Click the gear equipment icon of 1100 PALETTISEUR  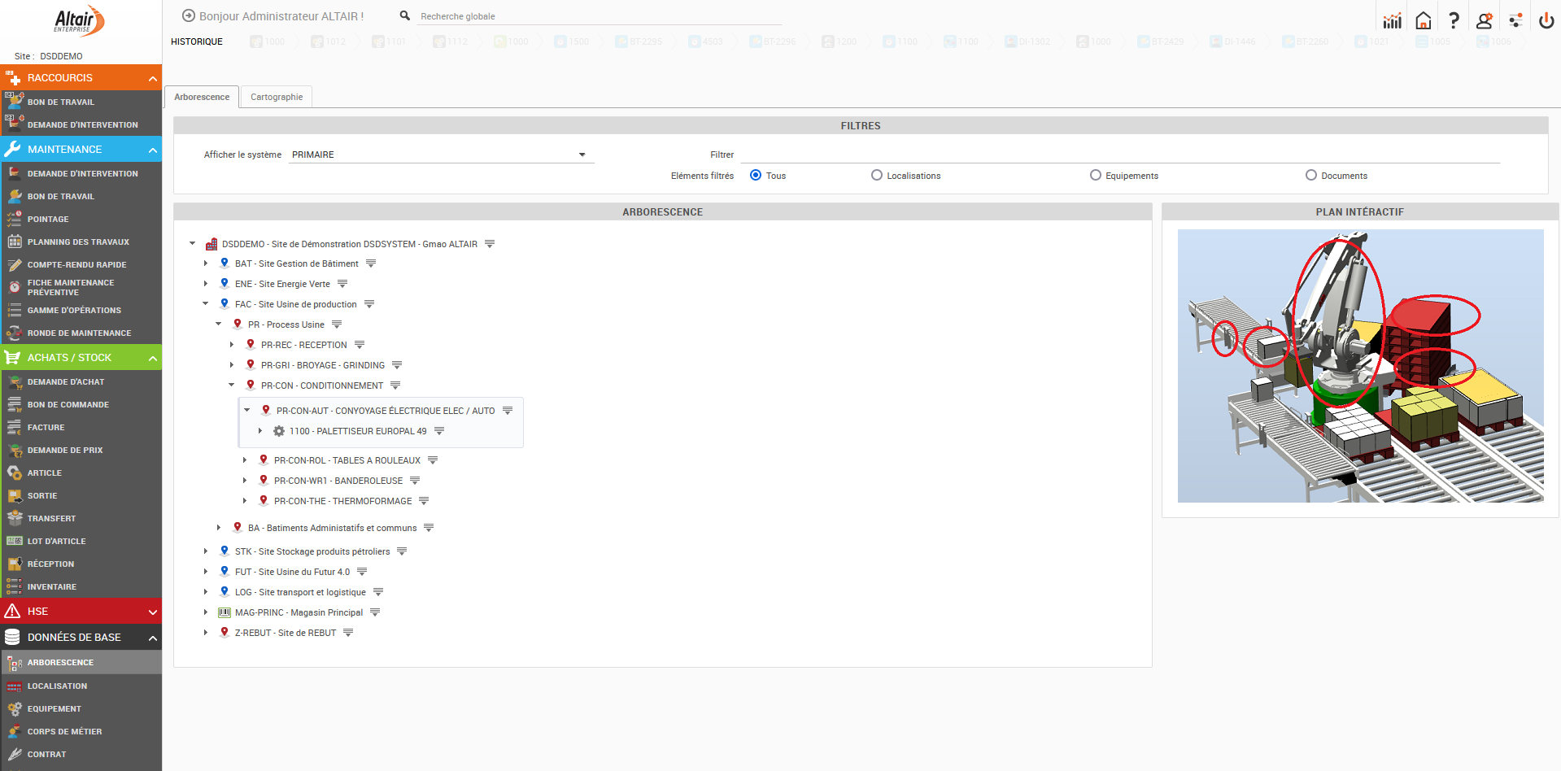pyautogui.click(x=279, y=431)
